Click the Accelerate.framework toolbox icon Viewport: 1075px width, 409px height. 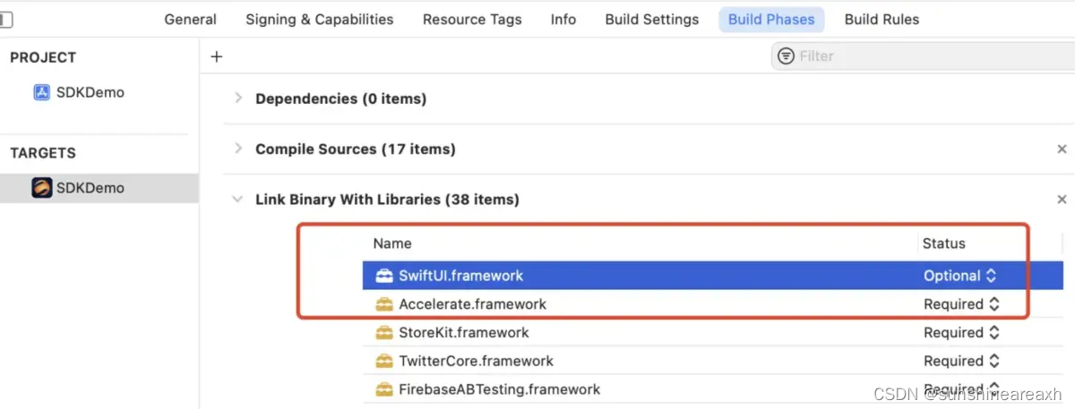384,304
